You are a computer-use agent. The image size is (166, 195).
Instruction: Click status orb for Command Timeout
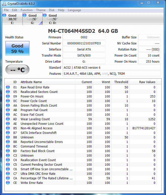click(x=8, y=146)
